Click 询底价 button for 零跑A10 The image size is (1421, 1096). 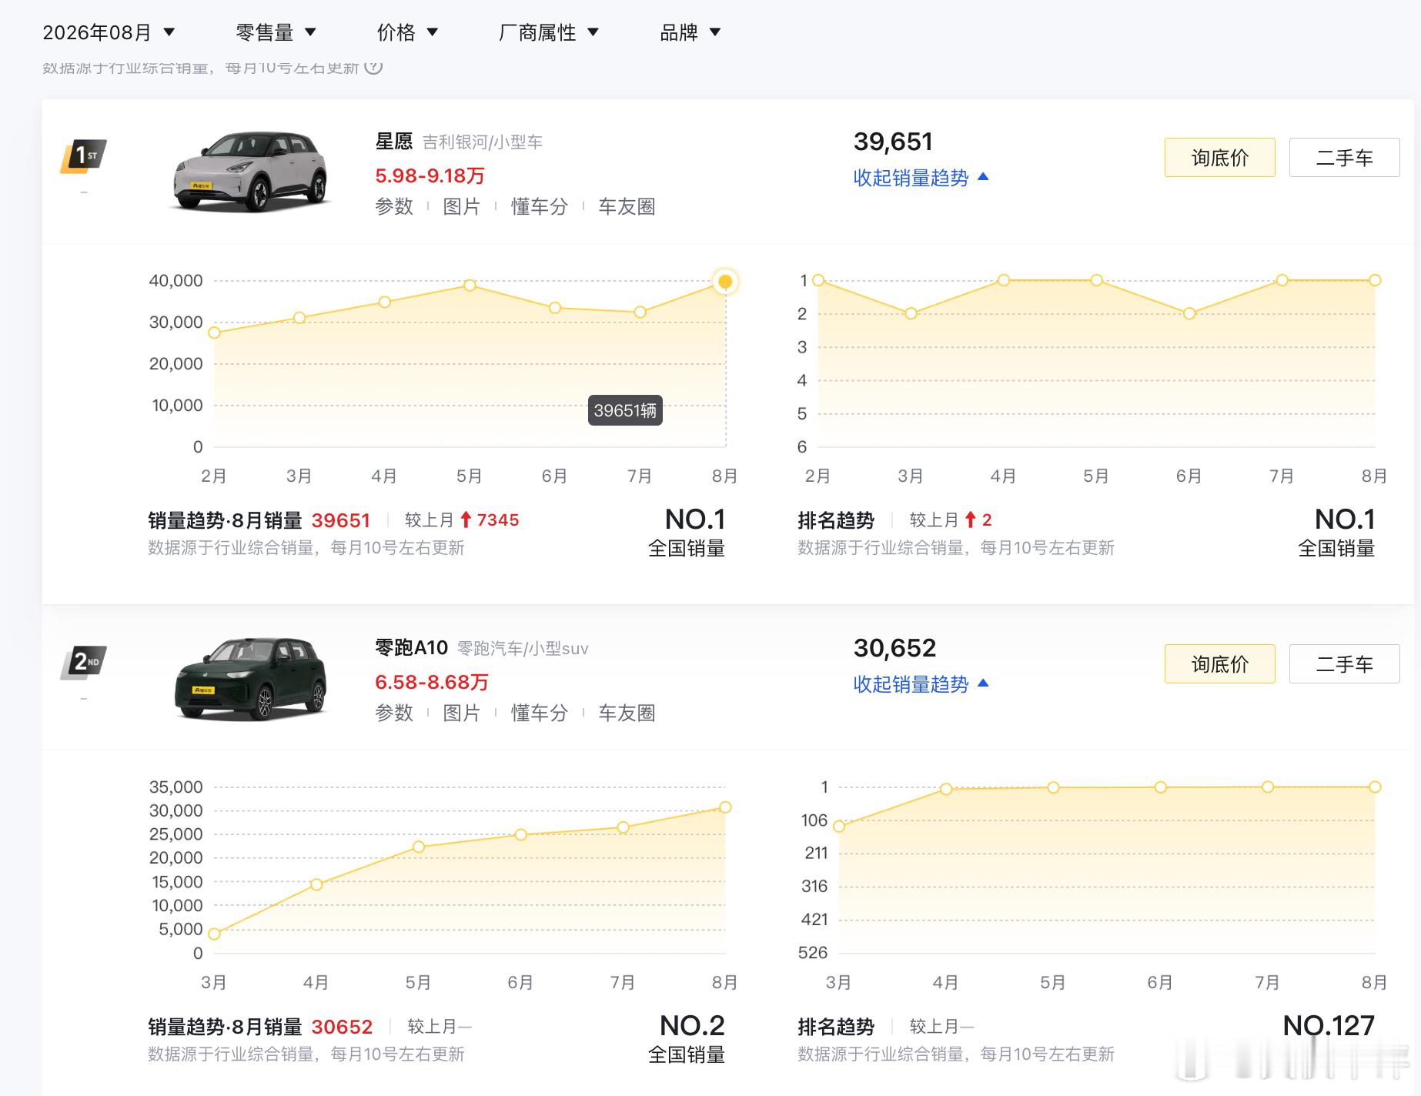coord(1219,664)
